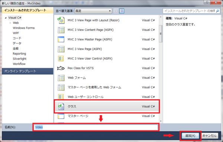
Task: Select MVC 3 View Content Page (ASPX) text
Action: pyautogui.click(x=91, y=30)
